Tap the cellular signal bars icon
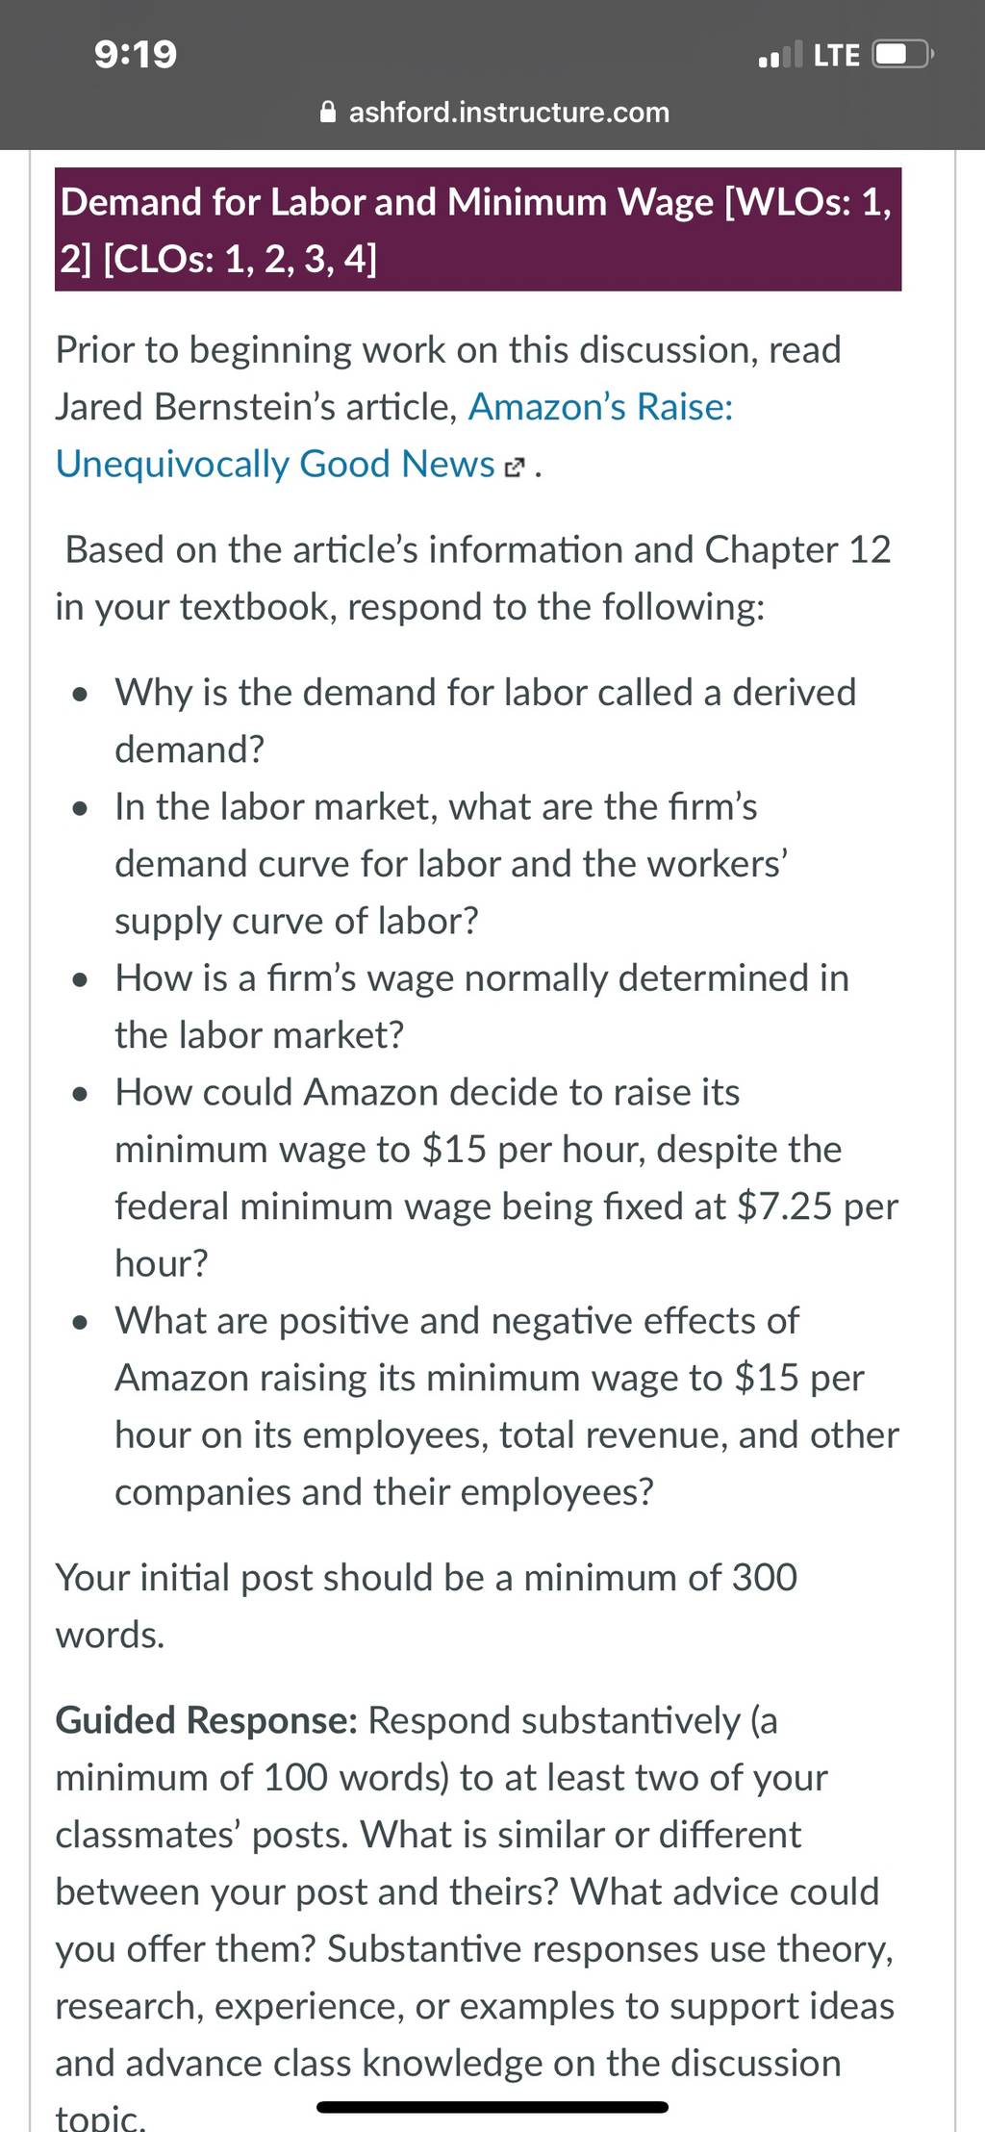The image size is (985, 2132). point(779,55)
